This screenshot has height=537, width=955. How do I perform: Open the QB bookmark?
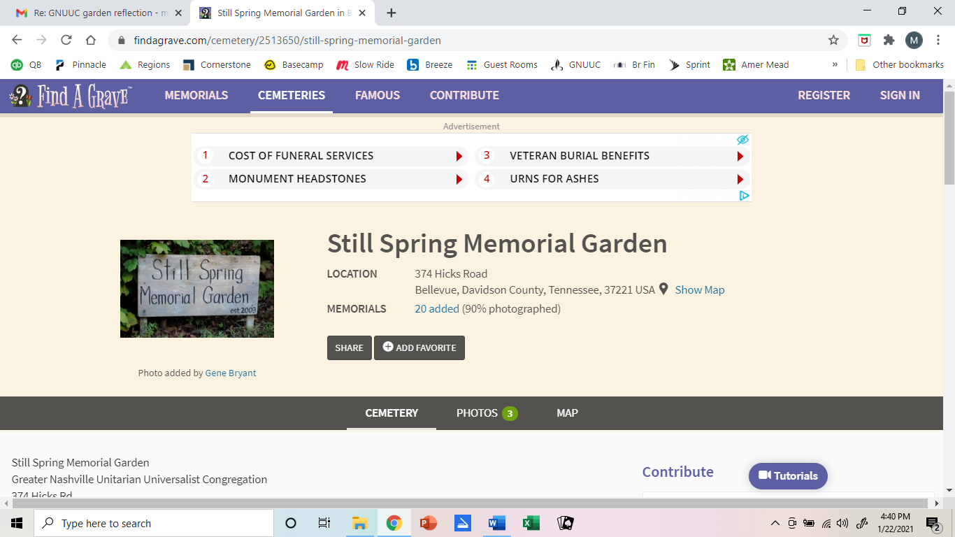26,64
